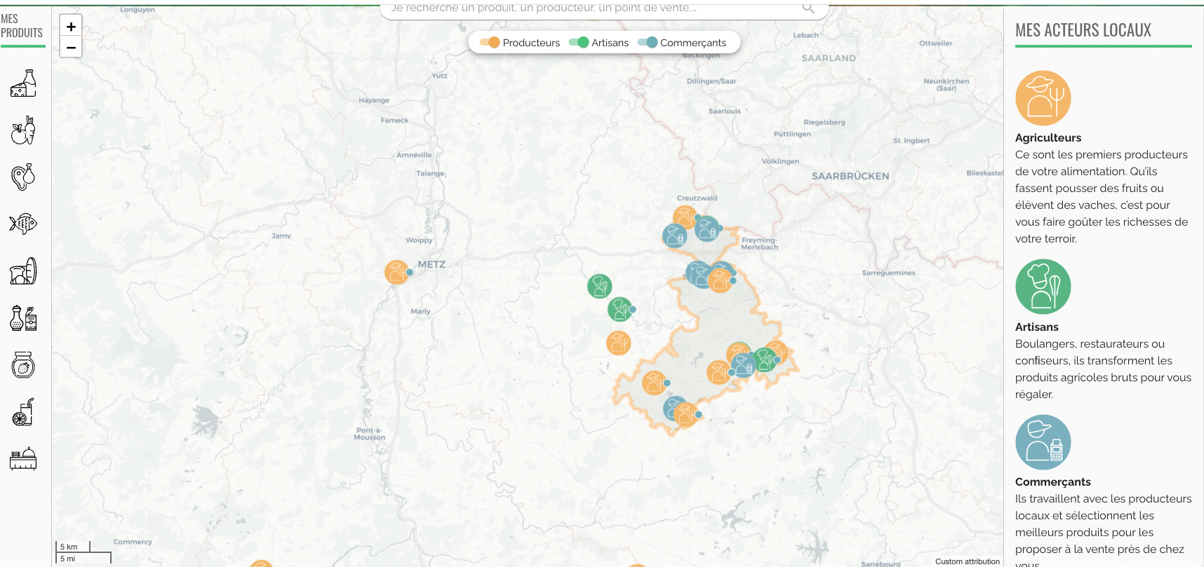Pick the fish category icon
1204x567 pixels.
[23, 224]
